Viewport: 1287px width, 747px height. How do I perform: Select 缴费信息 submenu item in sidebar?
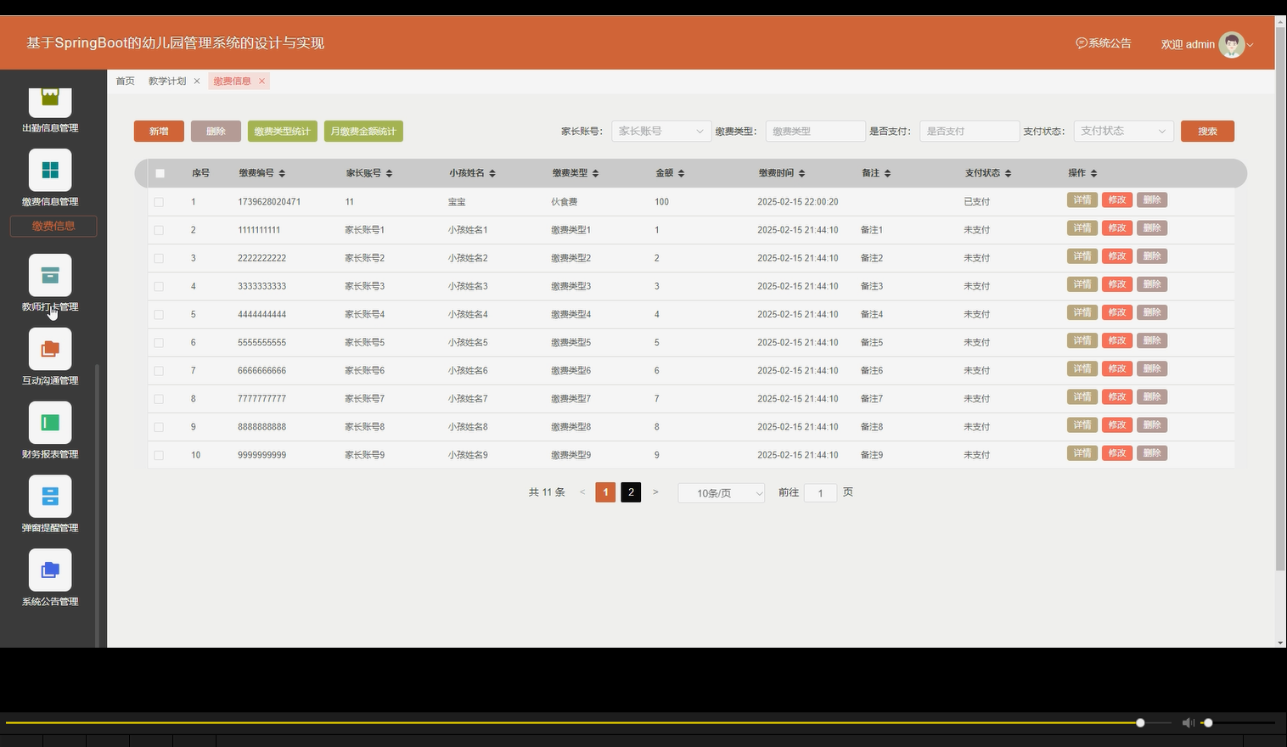click(53, 226)
